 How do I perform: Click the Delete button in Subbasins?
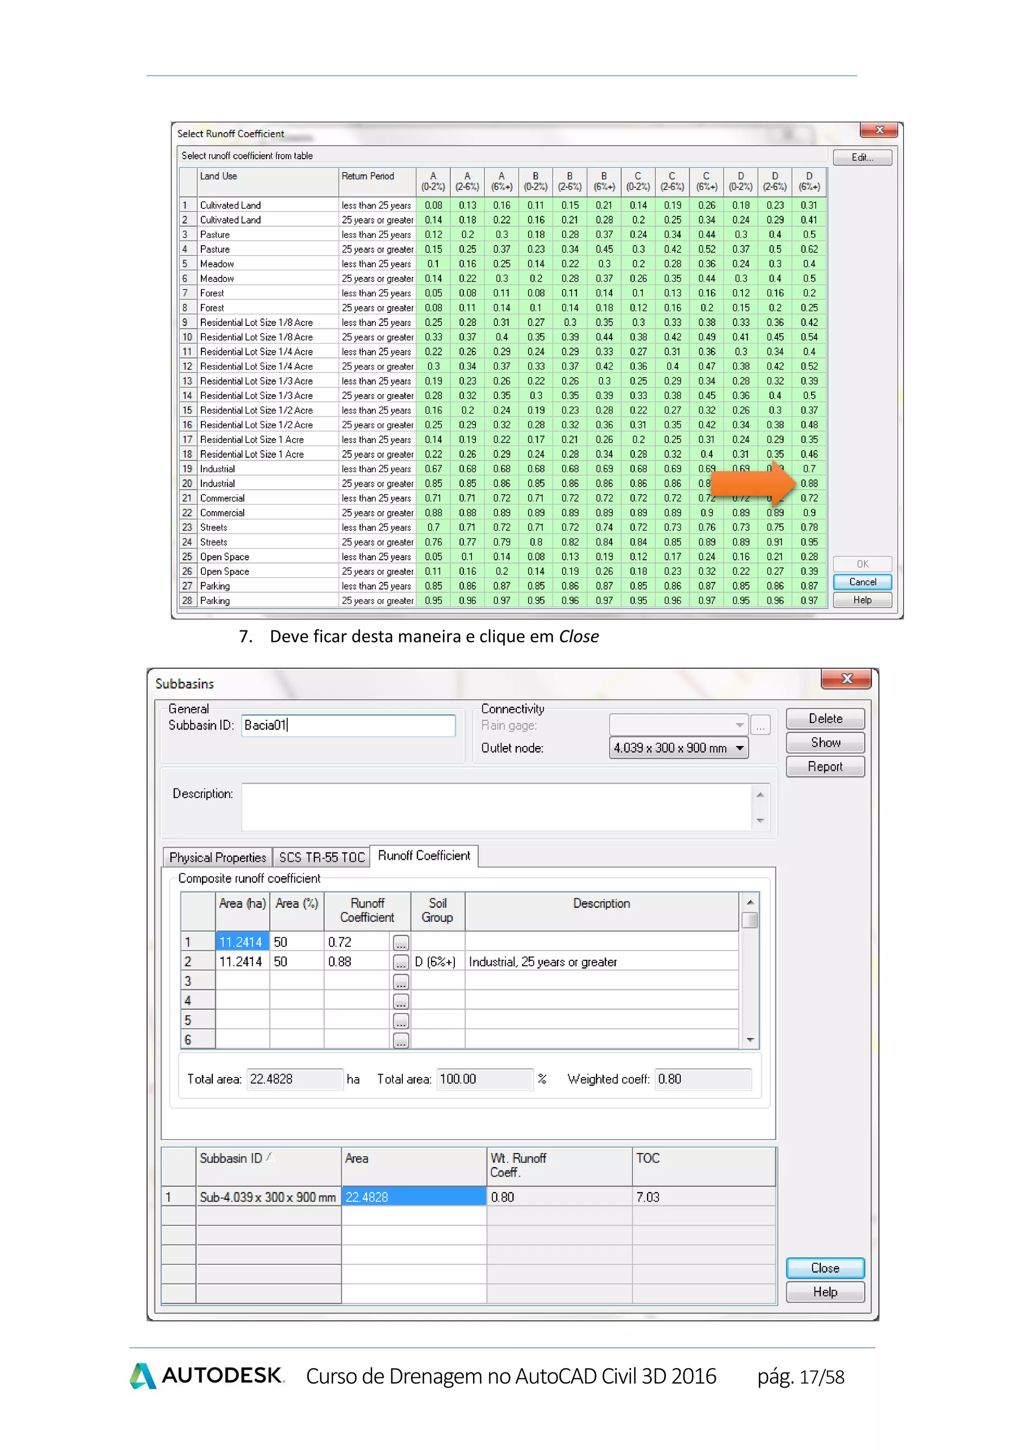(x=825, y=718)
